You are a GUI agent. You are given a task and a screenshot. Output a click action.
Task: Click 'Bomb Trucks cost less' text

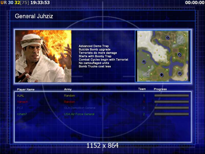[95, 66]
